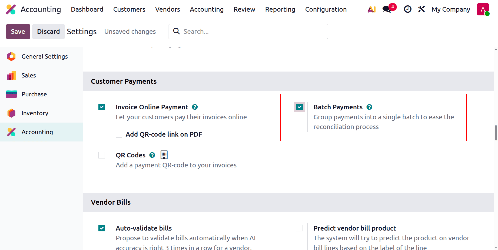
Task: Click the search magnifier icon
Action: point(177,31)
